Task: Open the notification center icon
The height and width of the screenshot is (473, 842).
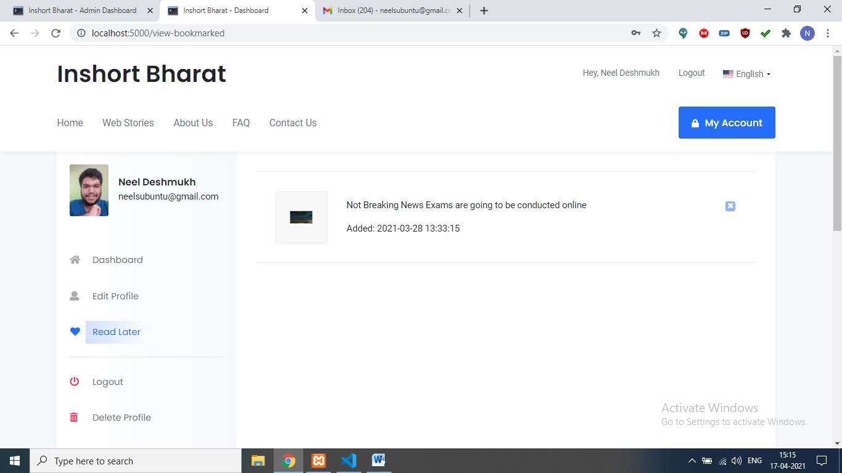Action: pos(822,461)
